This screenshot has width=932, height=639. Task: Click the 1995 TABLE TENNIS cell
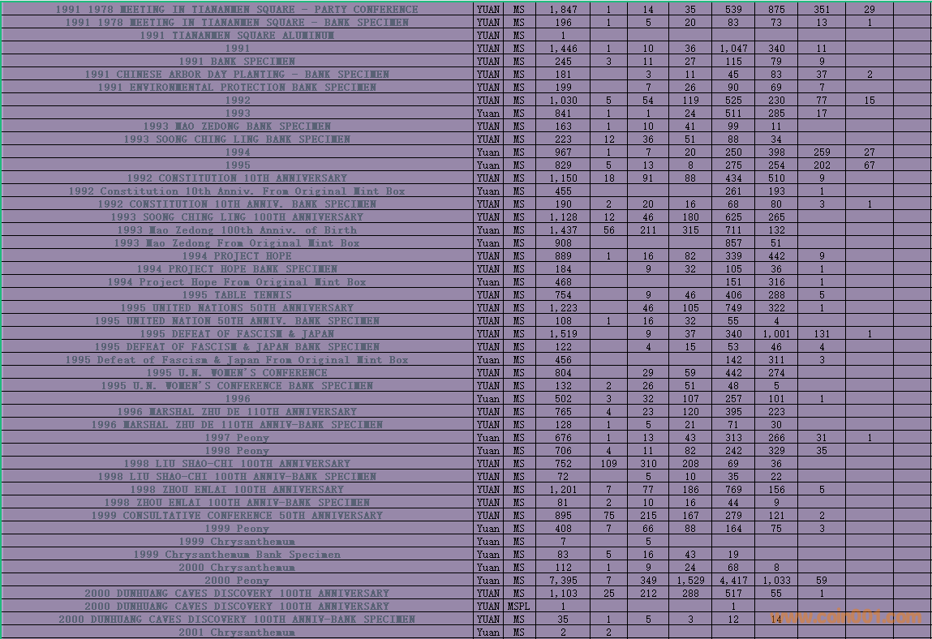tap(237, 295)
